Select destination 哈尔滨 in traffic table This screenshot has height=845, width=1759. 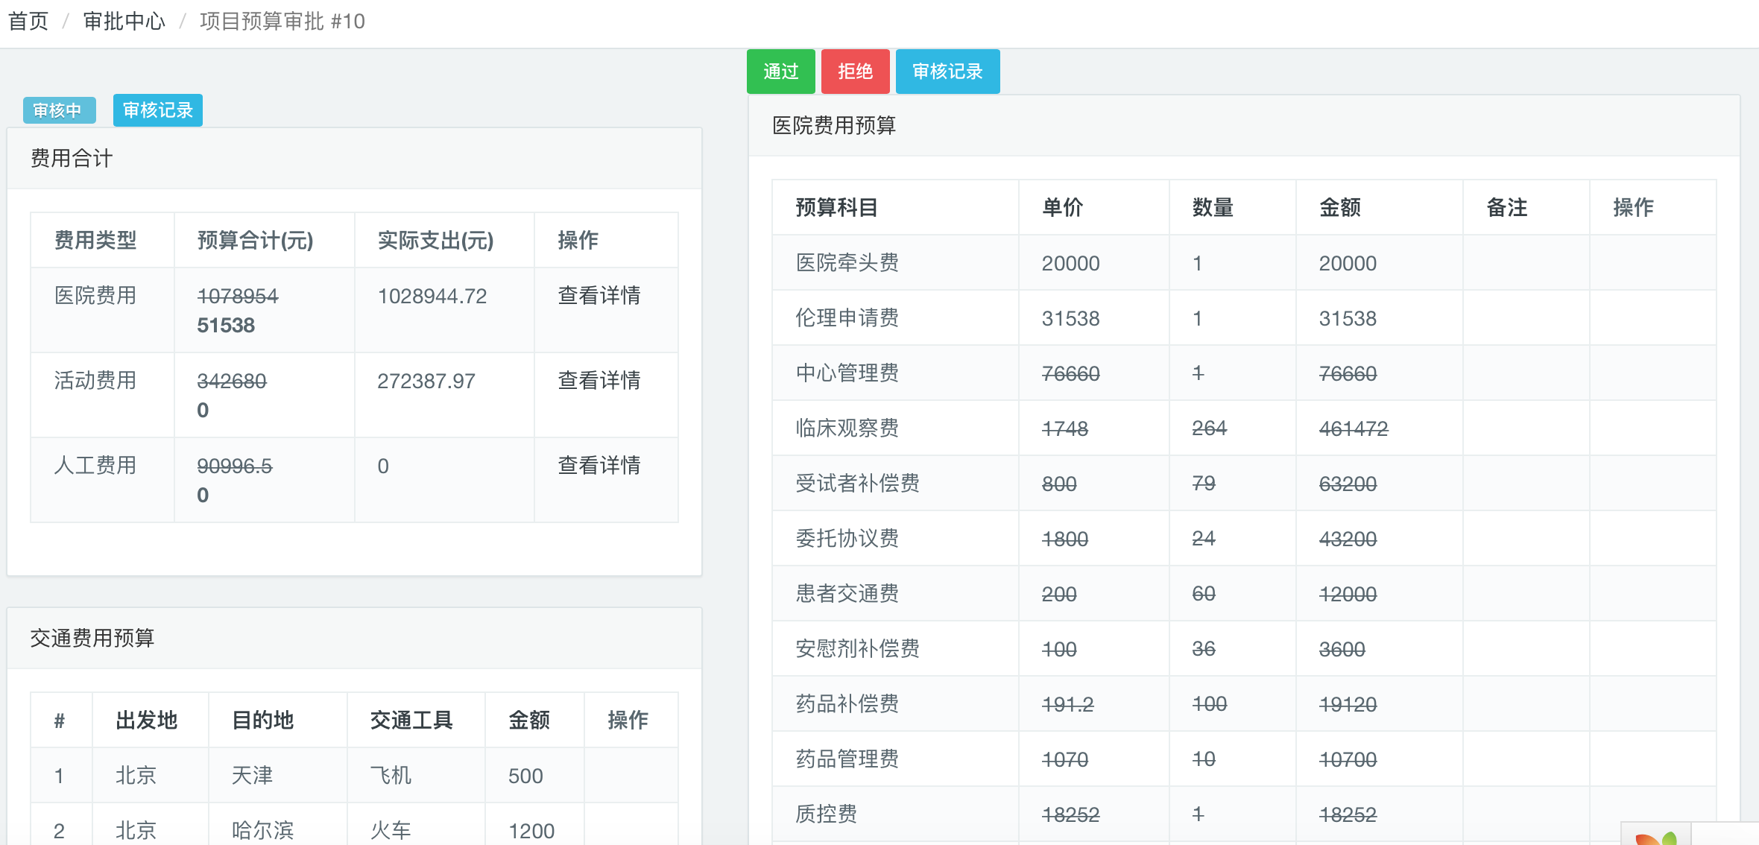262,831
